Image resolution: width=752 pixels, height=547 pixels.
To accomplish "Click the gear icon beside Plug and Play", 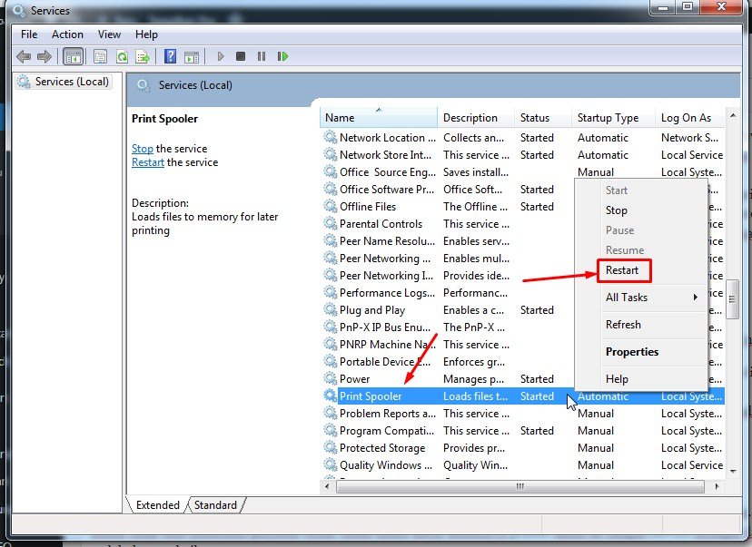I will 330,310.
